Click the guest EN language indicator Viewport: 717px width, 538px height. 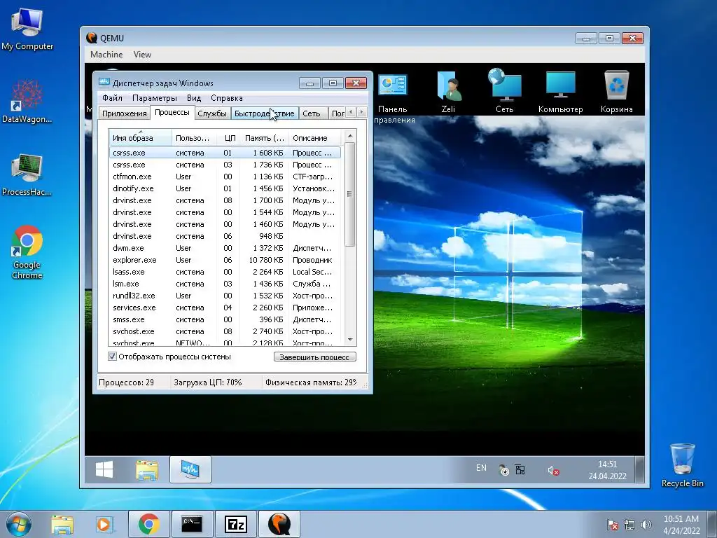click(x=481, y=467)
